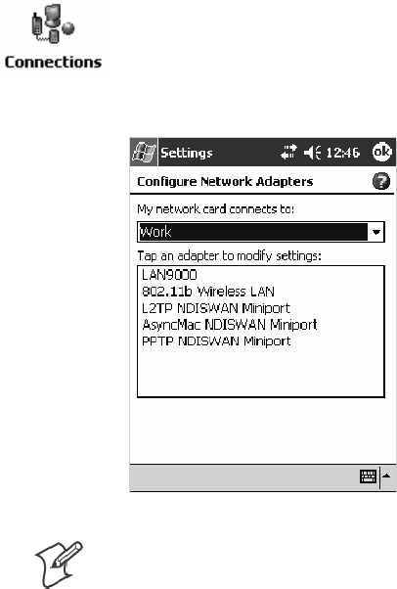Click the ok button in title bar
The width and height of the screenshot is (397, 589).
click(x=382, y=152)
